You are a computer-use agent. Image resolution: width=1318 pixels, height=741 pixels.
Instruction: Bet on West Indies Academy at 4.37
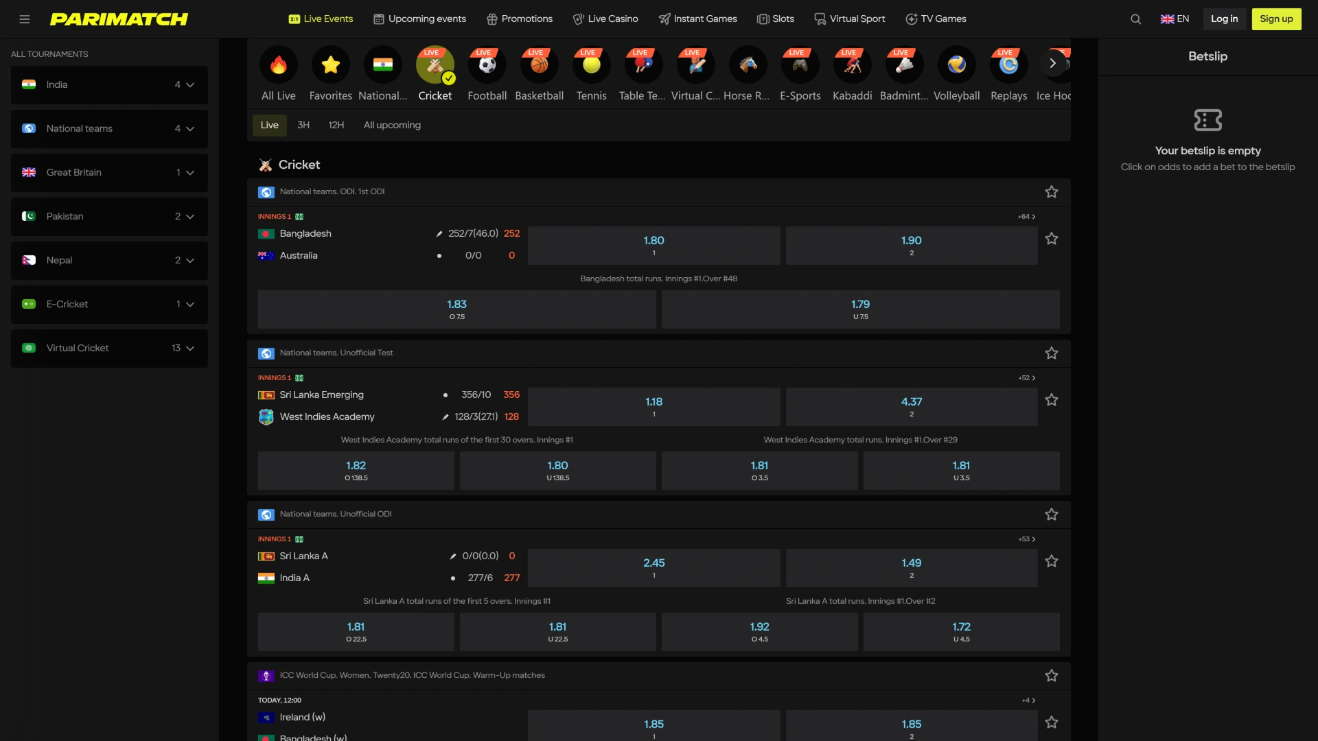[912, 407]
